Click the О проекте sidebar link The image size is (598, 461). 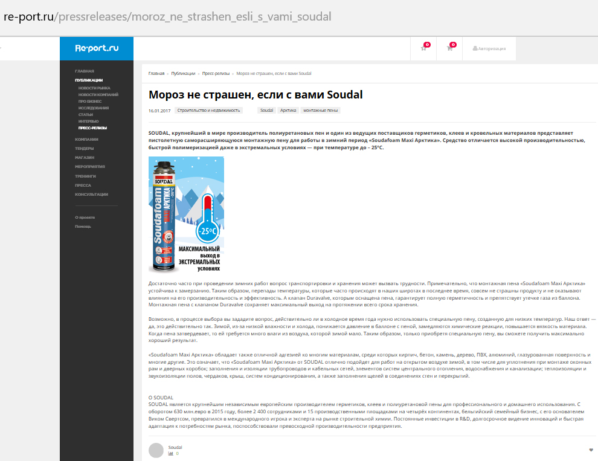(85, 218)
